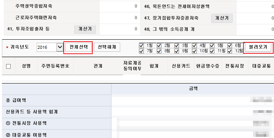Click the 대중교통 column header
This screenshot has width=274, height=138.
[x=261, y=66]
